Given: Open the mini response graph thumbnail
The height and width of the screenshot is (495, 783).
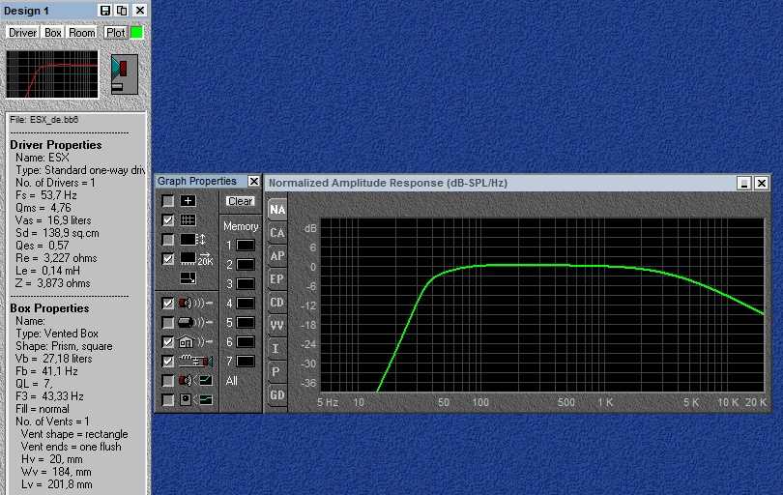Looking at the screenshot, I should [x=52, y=74].
